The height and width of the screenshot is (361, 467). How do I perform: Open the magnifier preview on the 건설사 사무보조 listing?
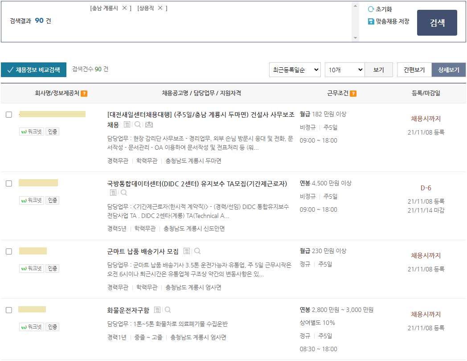tap(138, 124)
